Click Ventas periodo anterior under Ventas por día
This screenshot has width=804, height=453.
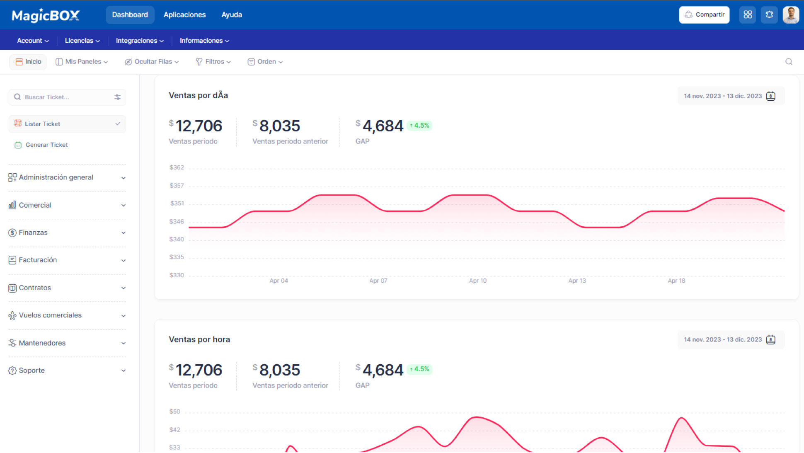point(290,141)
